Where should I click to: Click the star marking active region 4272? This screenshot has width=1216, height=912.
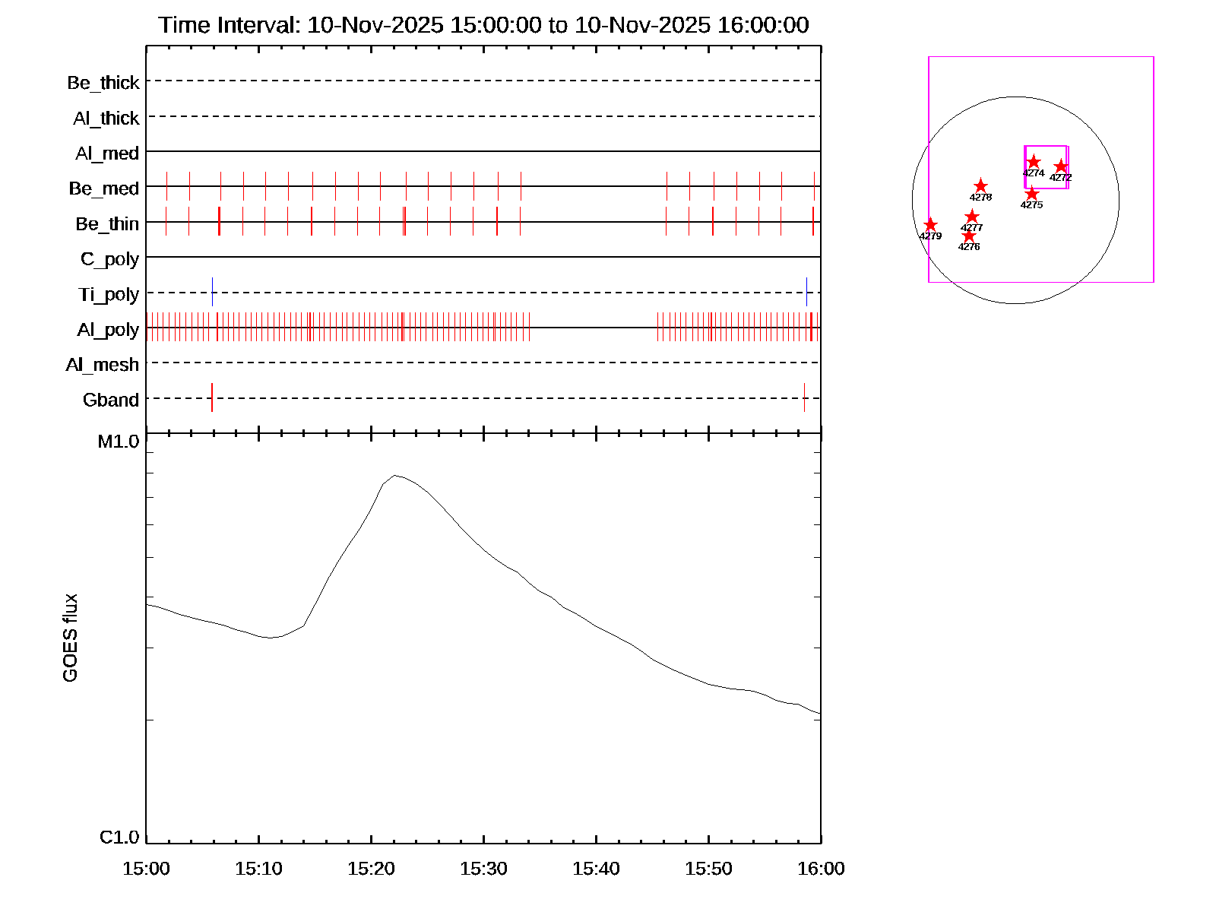coord(1061,167)
